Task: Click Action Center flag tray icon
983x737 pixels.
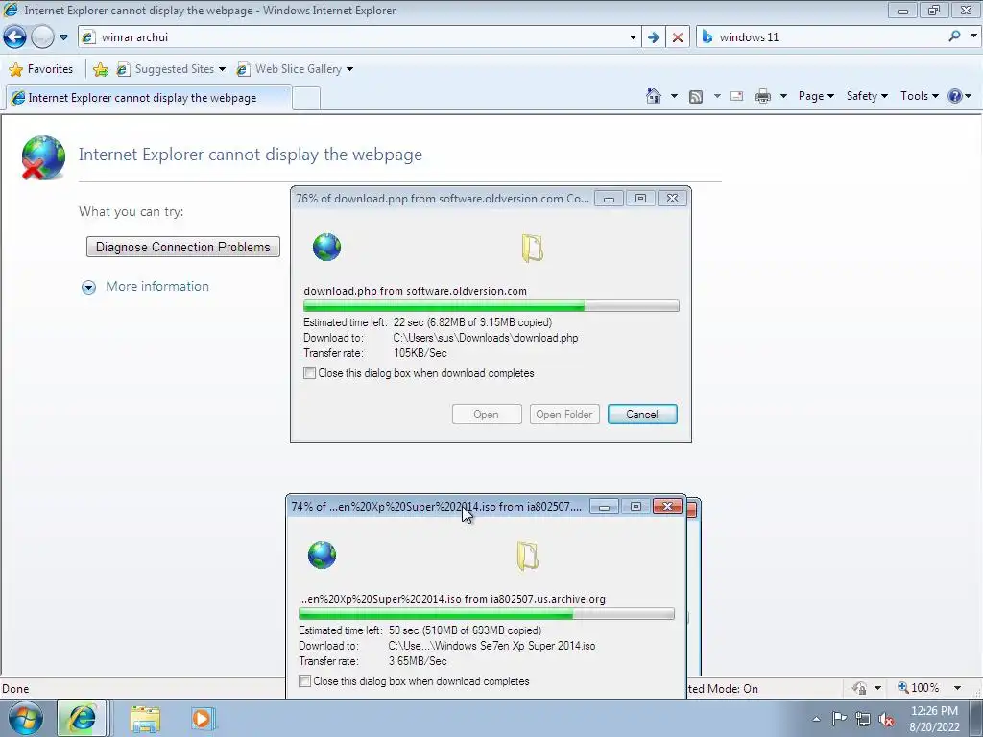Action: coord(839,719)
